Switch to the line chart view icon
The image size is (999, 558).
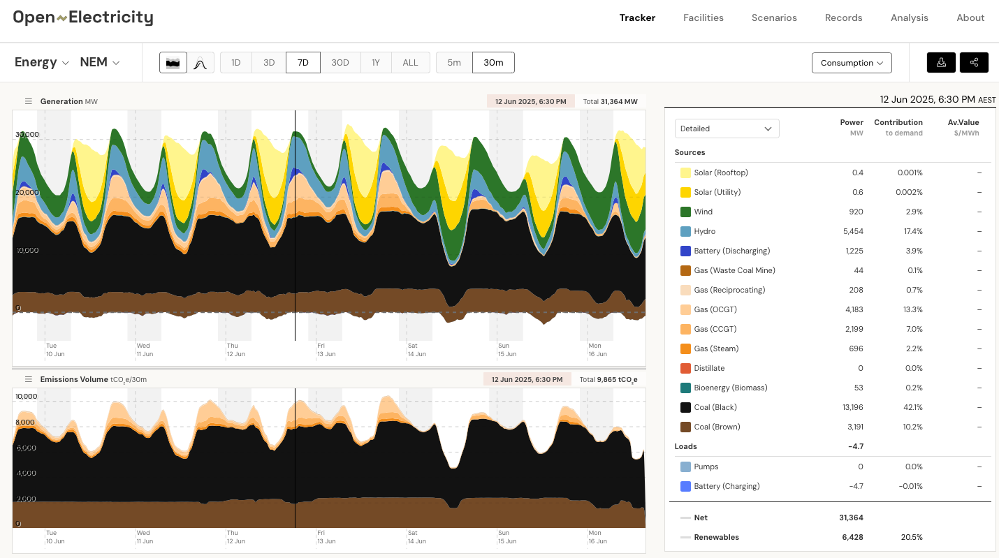point(200,63)
